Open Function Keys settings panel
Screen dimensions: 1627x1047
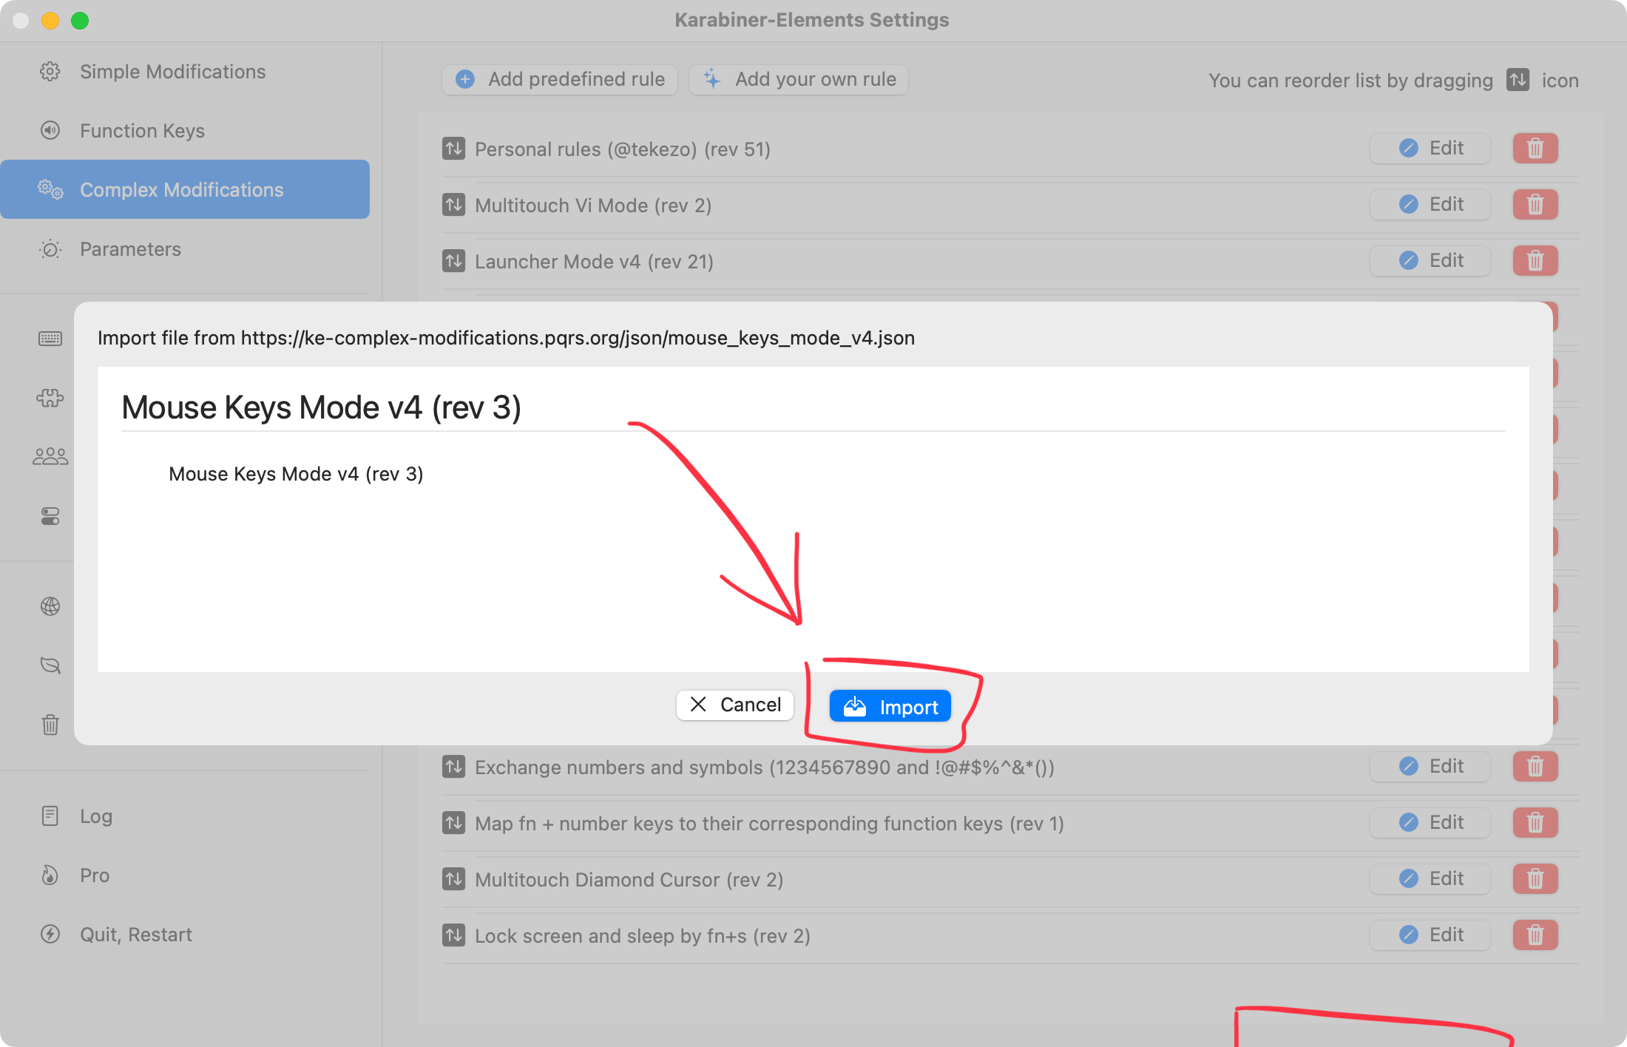142,130
